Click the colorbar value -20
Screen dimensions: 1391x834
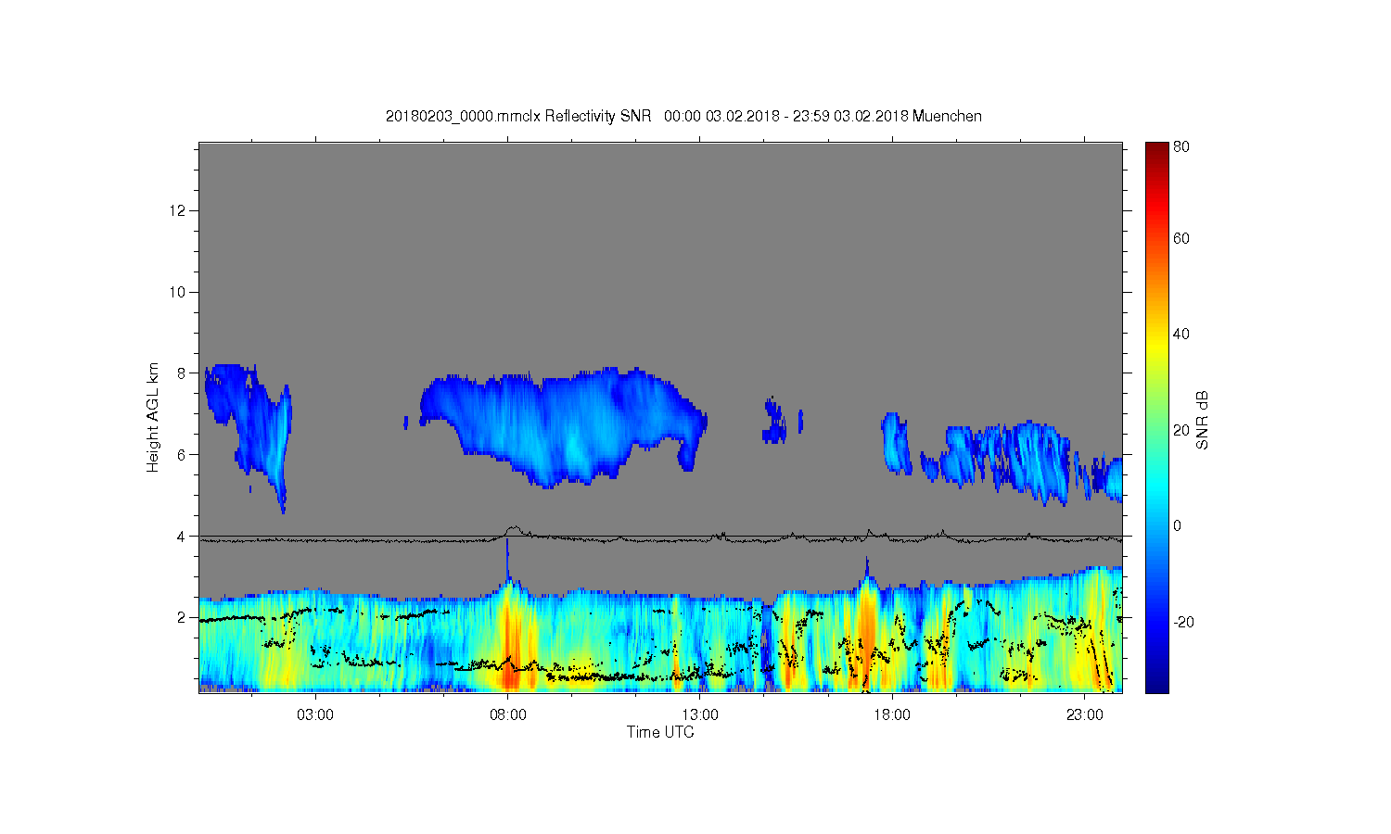1183,622
